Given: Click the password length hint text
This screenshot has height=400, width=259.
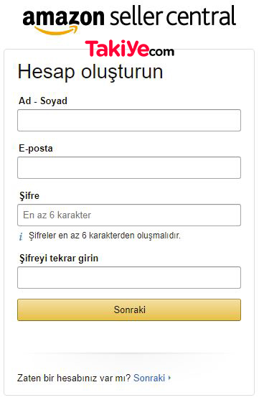Looking at the screenshot, I should coord(105,236).
